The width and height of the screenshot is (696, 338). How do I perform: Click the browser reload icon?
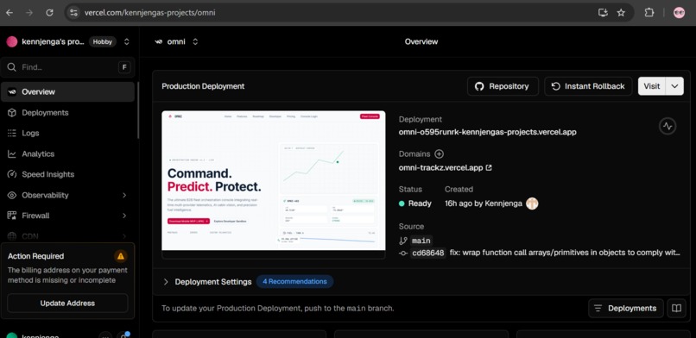(x=49, y=13)
